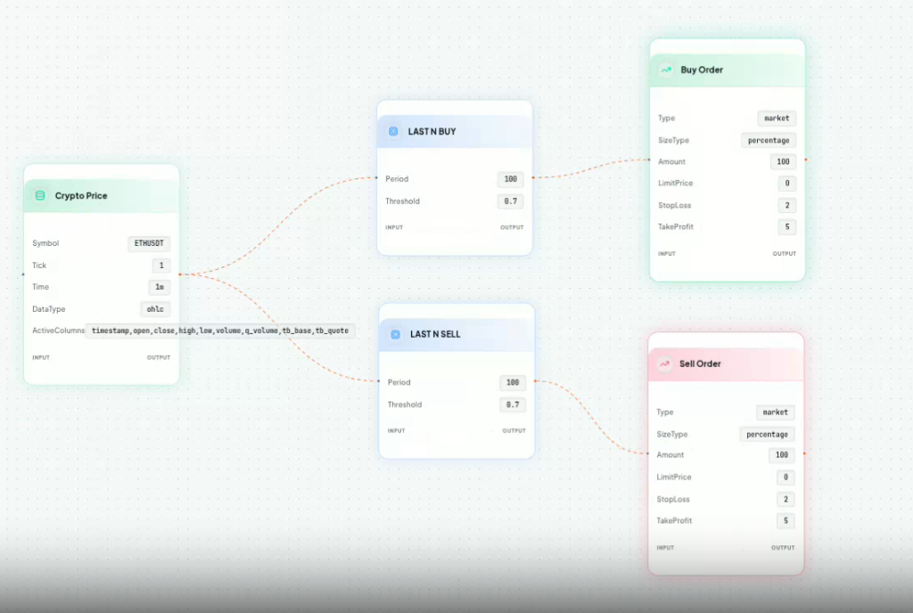Edit the Sell Order StopLoss field
913x613 pixels.
[786, 500]
